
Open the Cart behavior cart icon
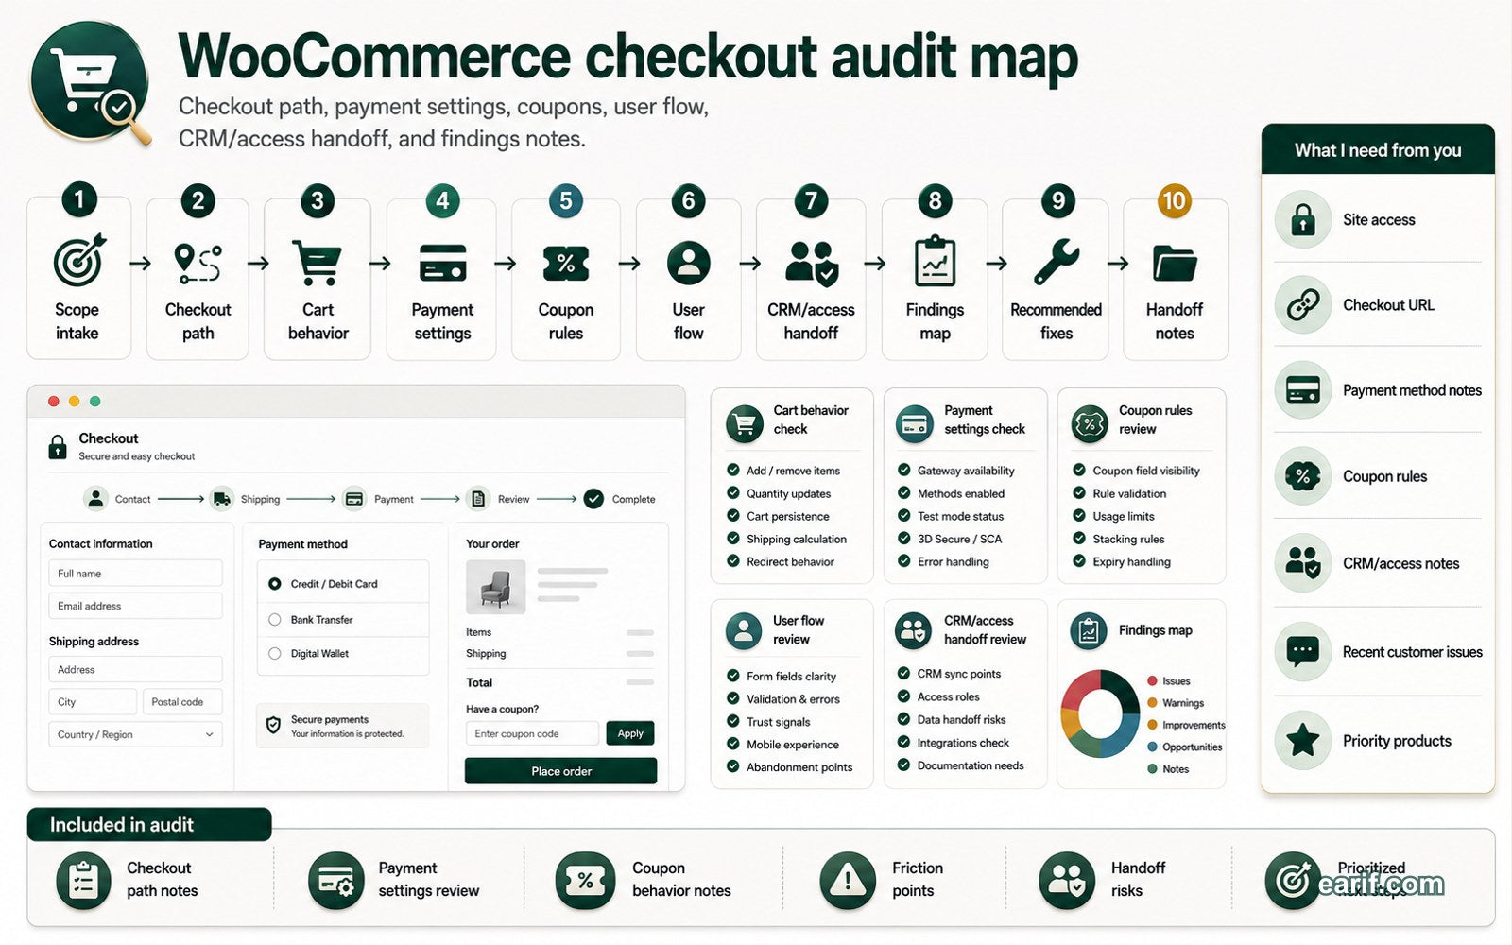point(317,263)
